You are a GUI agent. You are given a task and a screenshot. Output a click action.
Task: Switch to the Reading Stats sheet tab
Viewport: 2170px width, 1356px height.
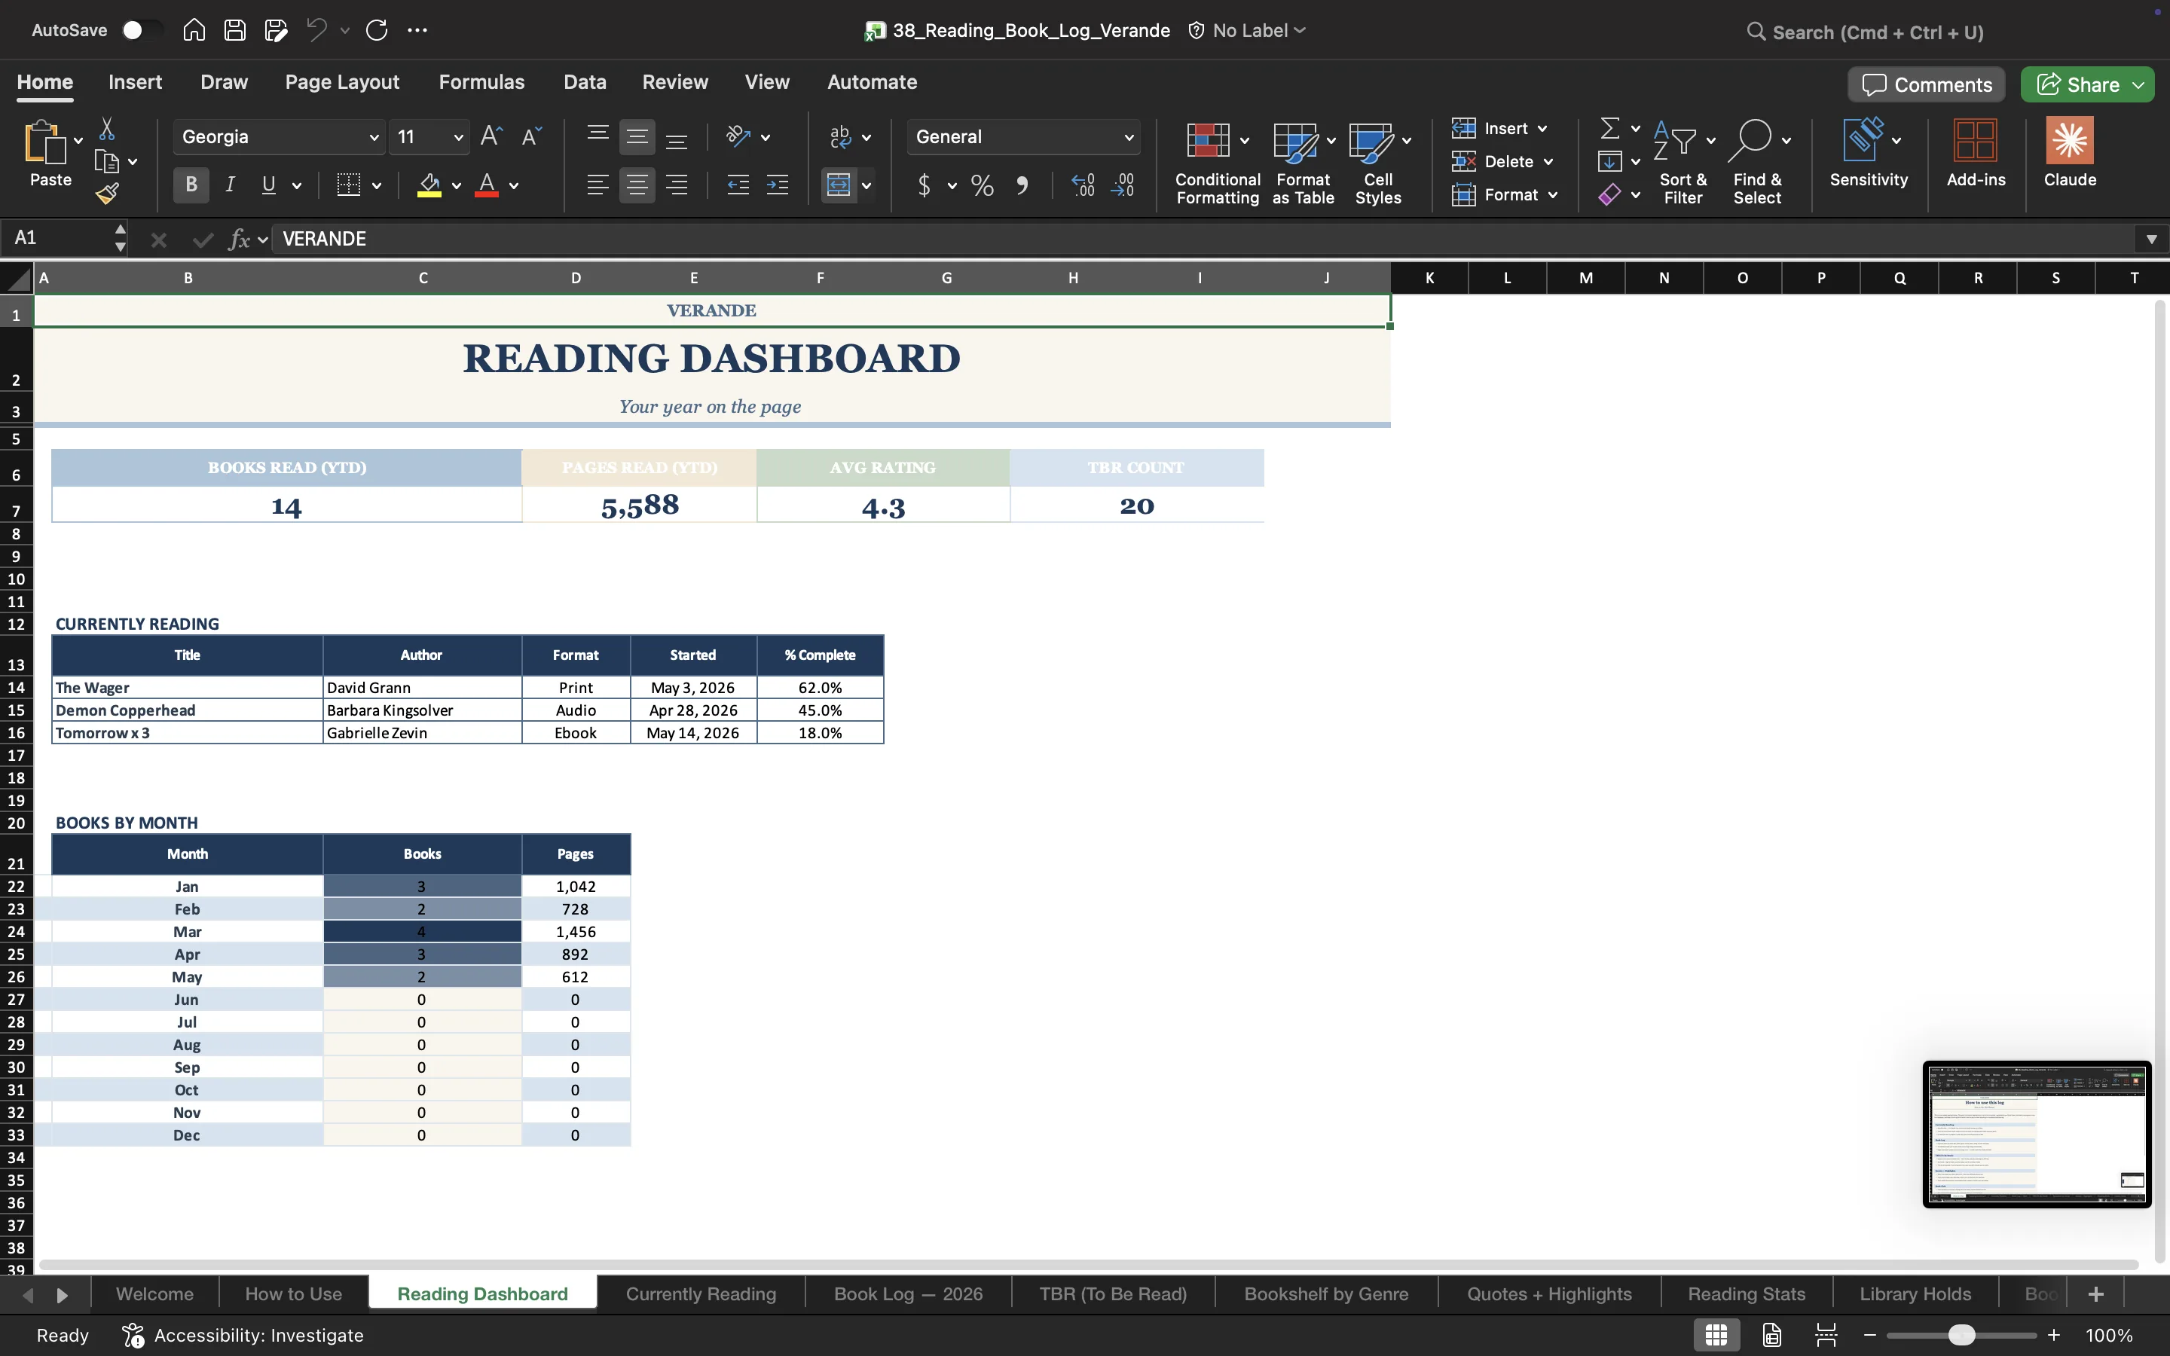[x=1747, y=1294]
